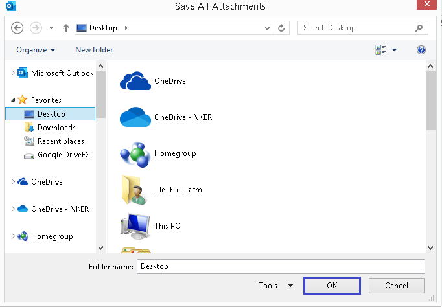Image resolution: width=442 pixels, height=307 pixels.
Task: Click the change view icon
Action: pyautogui.click(x=380, y=50)
